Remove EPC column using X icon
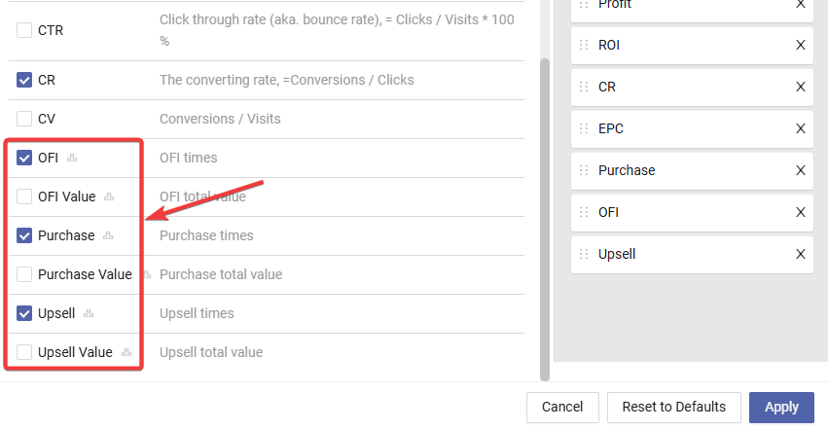Screen dimensions: 828x429 [x=801, y=128]
